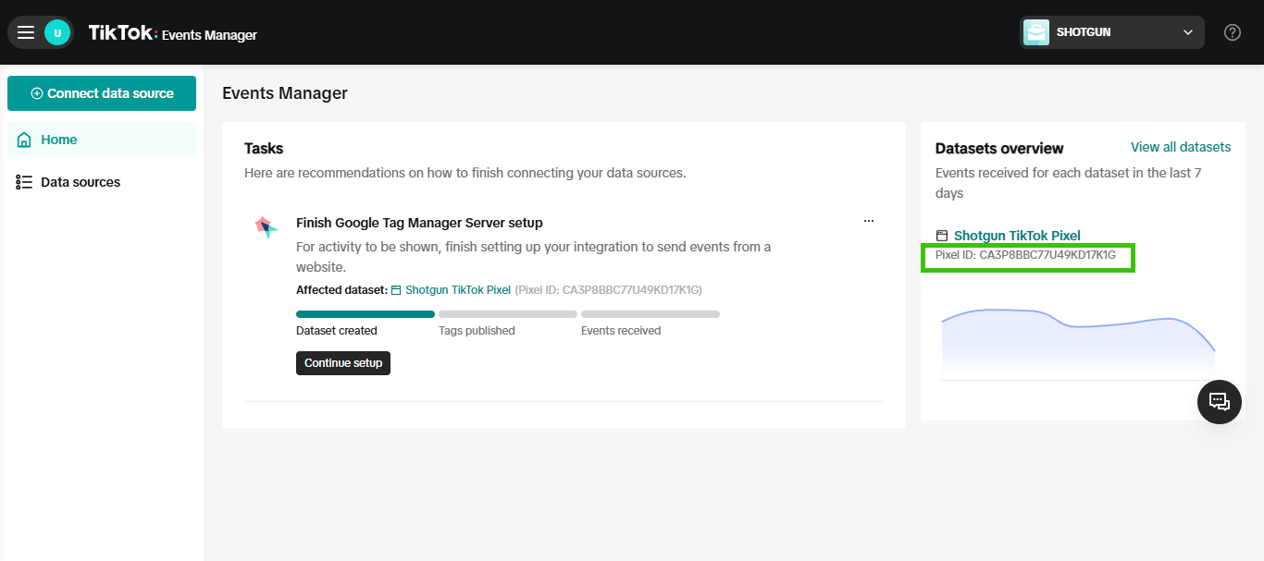
Task: Click the Google Tag Manager logo icon
Action: 266,227
